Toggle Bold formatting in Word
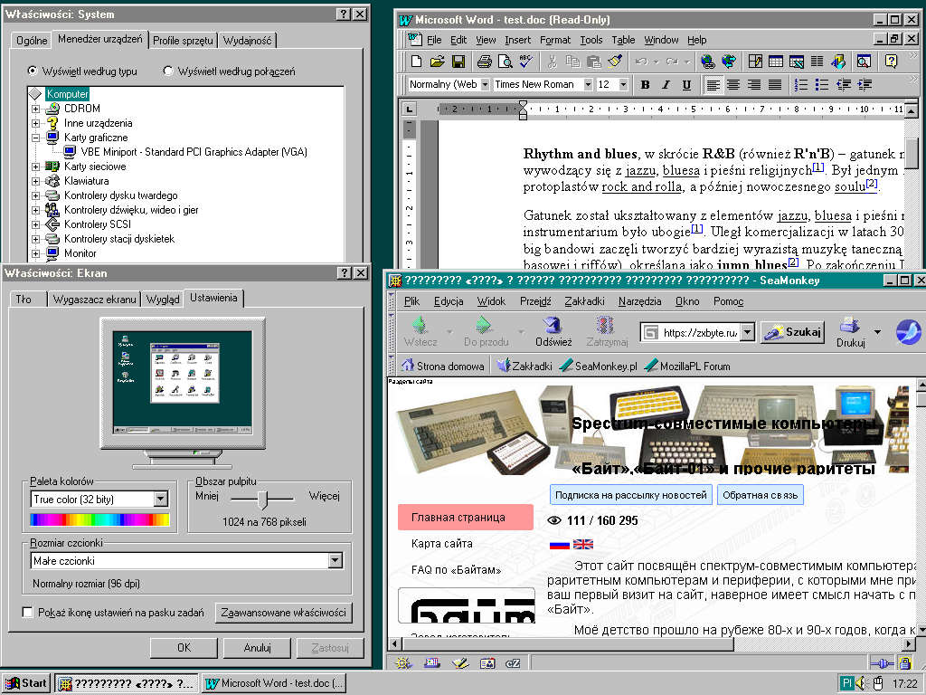Image resolution: width=926 pixels, height=695 pixels. (646, 84)
